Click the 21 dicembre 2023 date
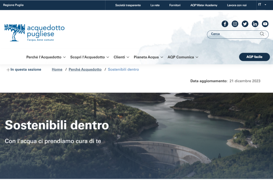The image size is (273, 180). (x=245, y=81)
